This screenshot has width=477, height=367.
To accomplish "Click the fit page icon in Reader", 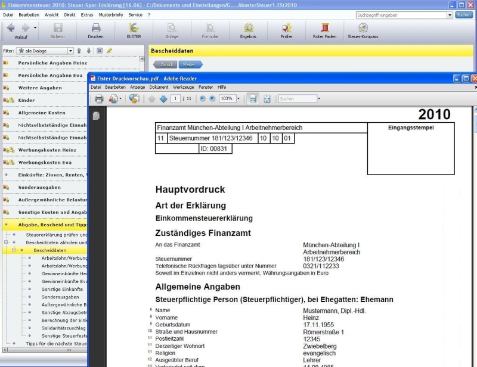I will tap(267, 98).
